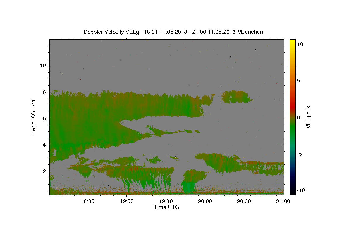Click the 21:00 time tick label
The width and height of the screenshot is (351, 234).
coord(283,201)
